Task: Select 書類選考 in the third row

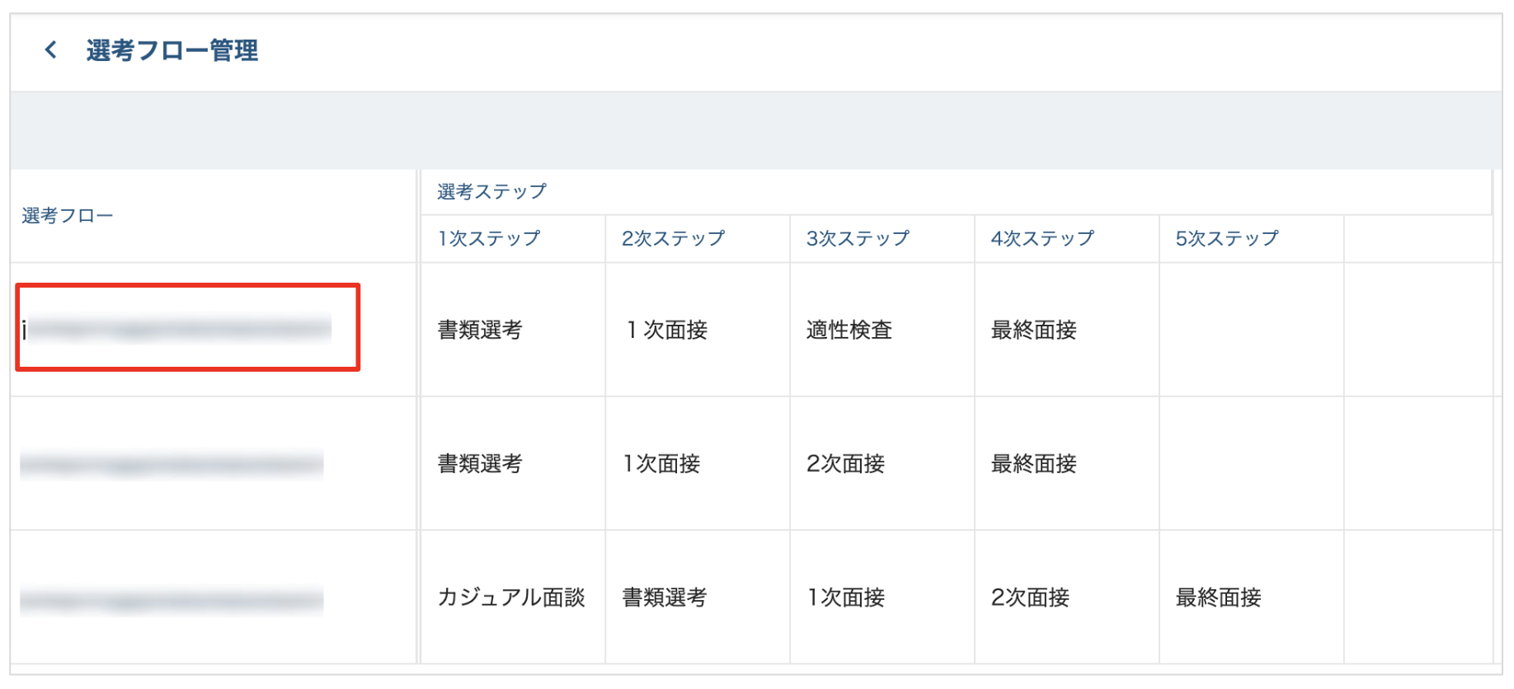Action: click(665, 598)
